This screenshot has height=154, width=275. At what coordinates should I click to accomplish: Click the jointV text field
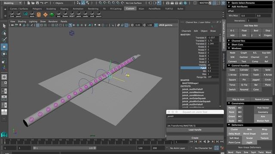[195, 116]
